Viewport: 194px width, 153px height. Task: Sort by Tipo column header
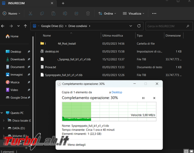(x=140, y=35)
